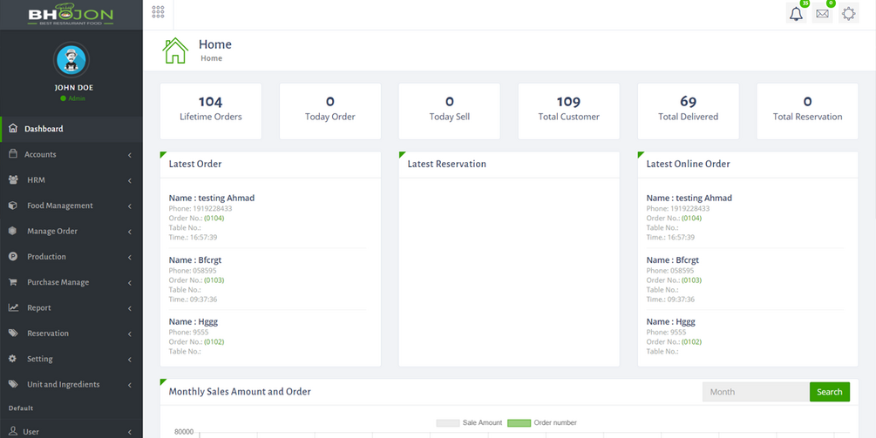The width and height of the screenshot is (876, 438).
Task: Click the green Search button
Action: [830, 392]
